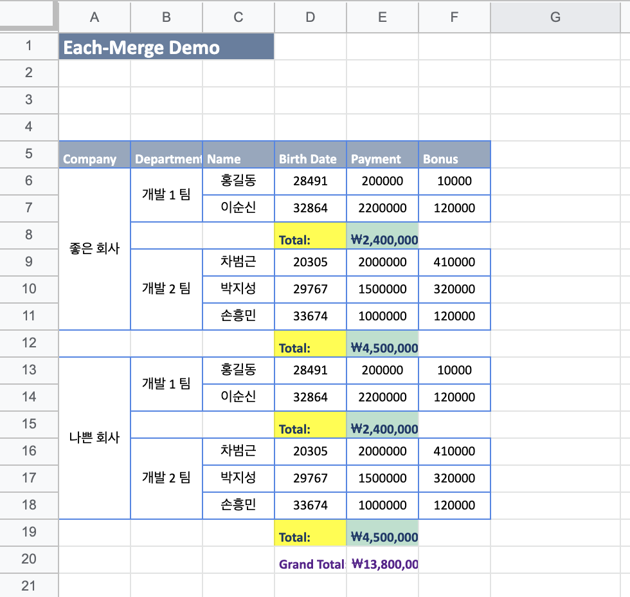Select 홍길동's name cell in row 6

click(238, 181)
